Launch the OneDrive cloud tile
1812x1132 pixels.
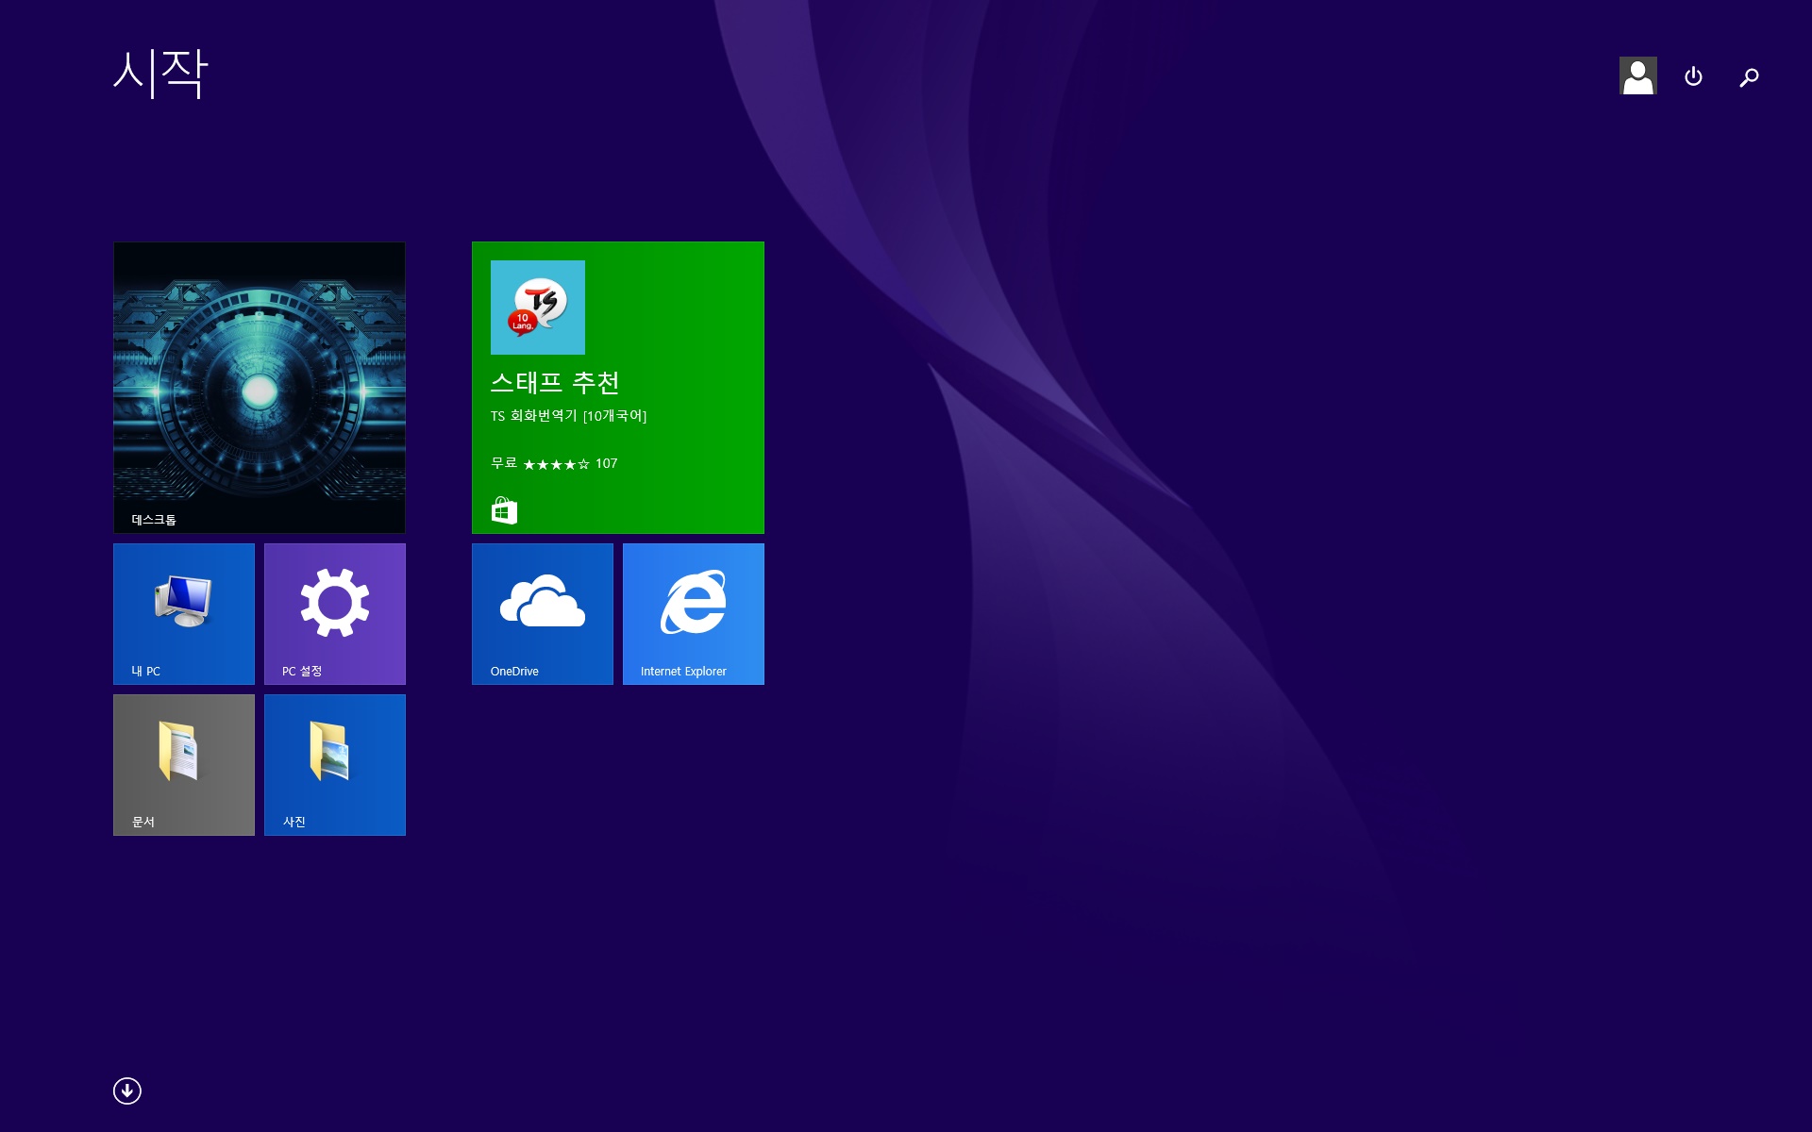click(x=543, y=614)
